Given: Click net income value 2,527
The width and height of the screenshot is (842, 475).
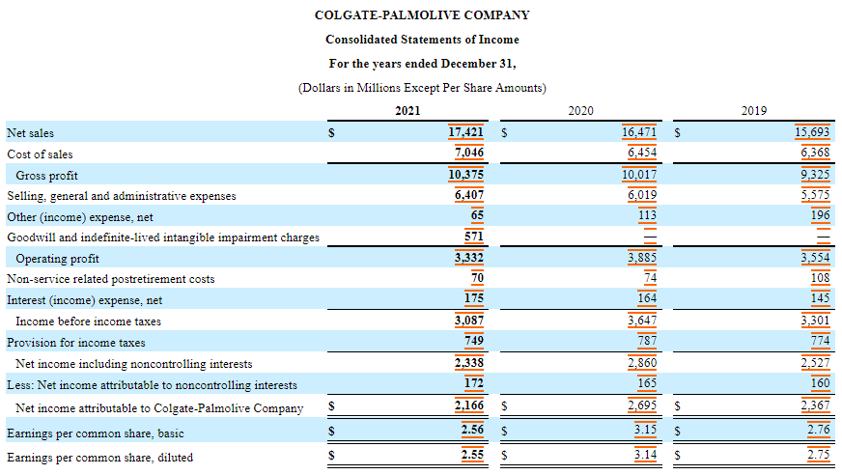Looking at the screenshot, I should (x=815, y=363).
